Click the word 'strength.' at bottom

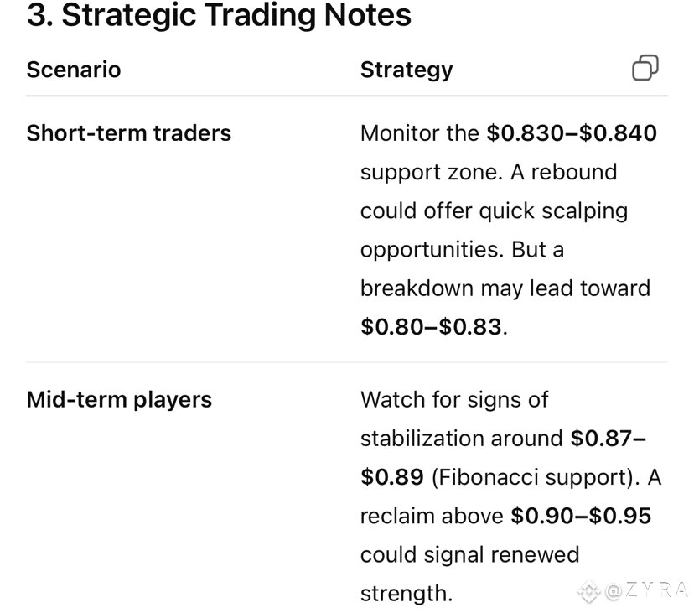click(x=407, y=594)
